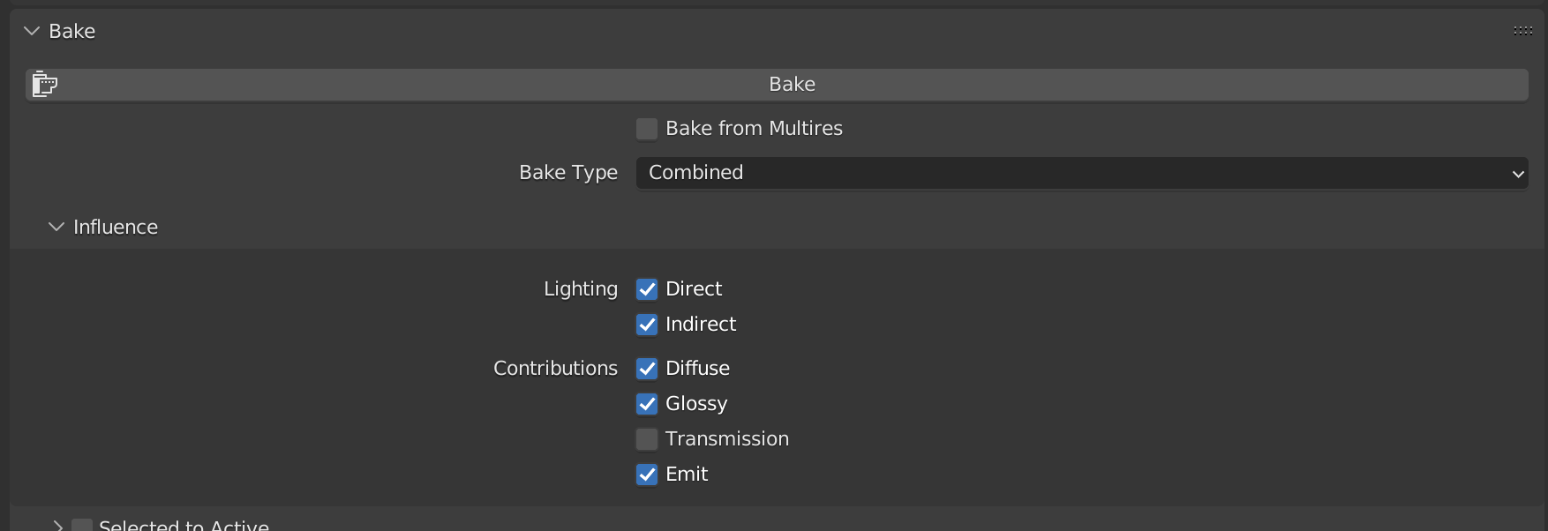Uncheck the Indirect lighting option
The width and height of the screenshot is (1548, 531).
point(647,325)
